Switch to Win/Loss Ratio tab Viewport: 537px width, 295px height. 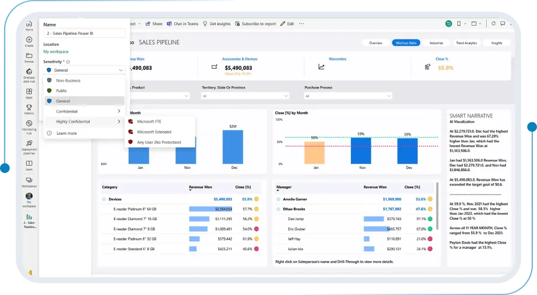(x=406, y=42)
